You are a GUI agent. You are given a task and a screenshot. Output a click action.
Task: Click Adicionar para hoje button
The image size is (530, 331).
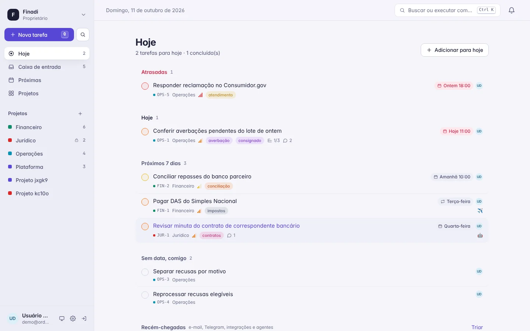pyautogui.click(x=455, y=50)
